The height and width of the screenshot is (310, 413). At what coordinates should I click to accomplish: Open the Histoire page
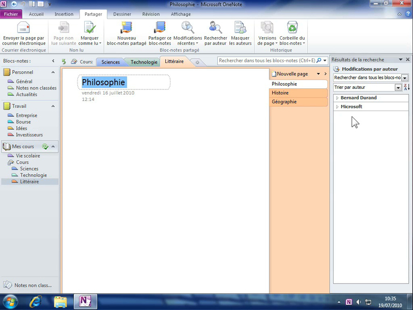click(x=298, y=93)
